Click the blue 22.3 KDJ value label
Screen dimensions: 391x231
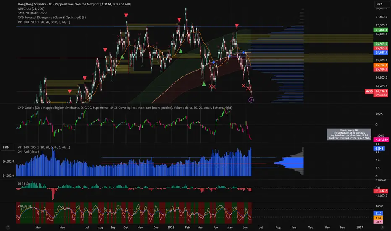[x=378, y=213]
